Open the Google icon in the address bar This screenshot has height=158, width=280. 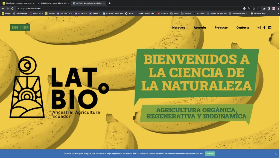pos(244,8)
